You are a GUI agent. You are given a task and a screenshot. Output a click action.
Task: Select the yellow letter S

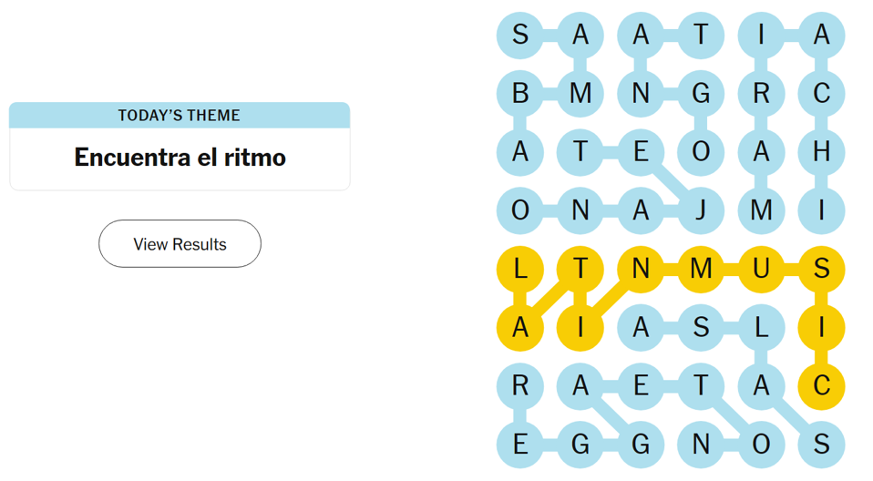point(821,270)
